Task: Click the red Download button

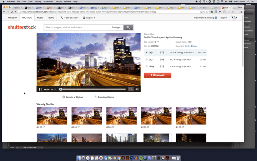Action: [157, 75]
